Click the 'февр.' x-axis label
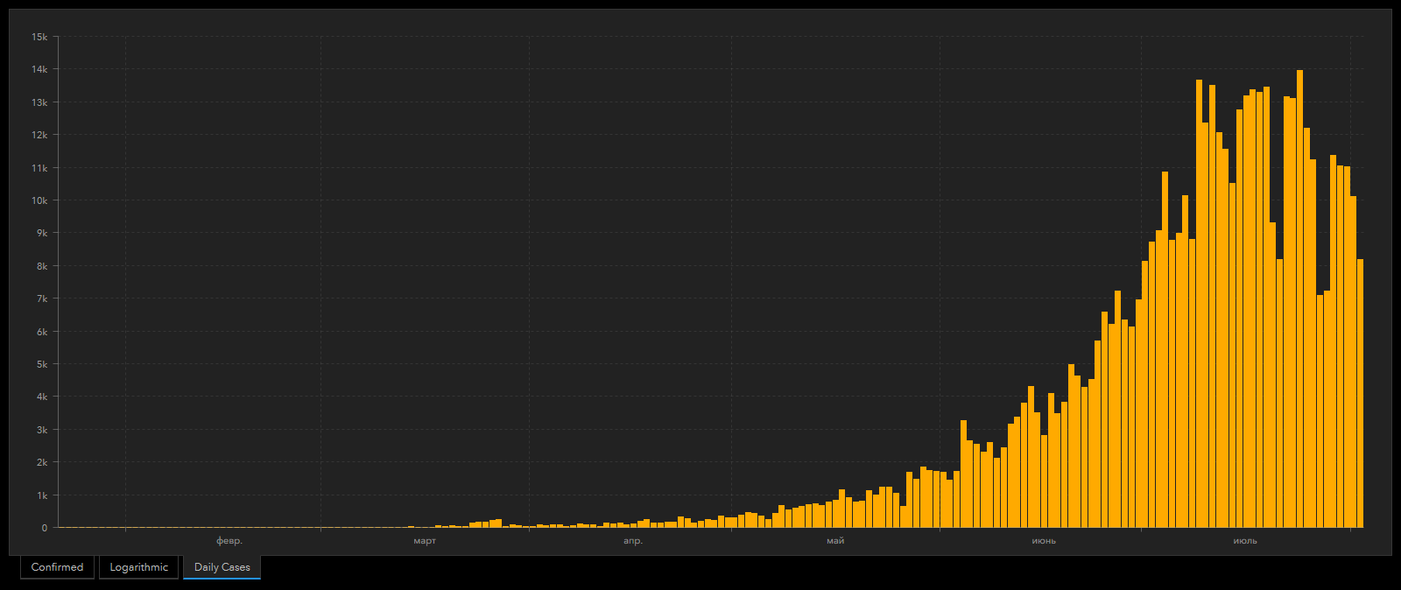 click(x=229, y=541)
